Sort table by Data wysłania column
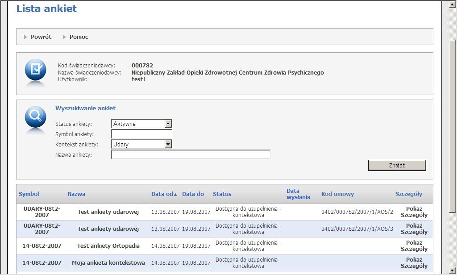The image size is (457, 275). pyautogui.click(x=298, y=194)
